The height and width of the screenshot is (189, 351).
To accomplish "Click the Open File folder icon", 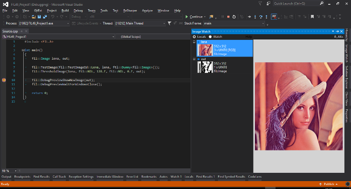I will tap(34, 17).
